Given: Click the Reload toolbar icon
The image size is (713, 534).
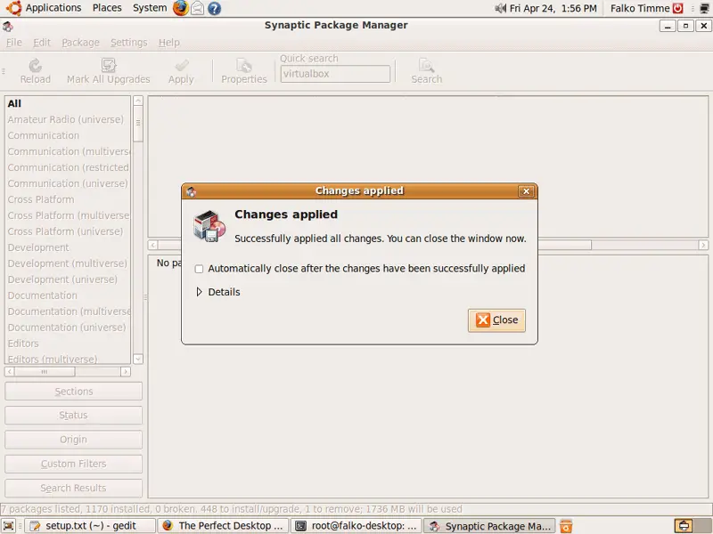Looking at the screenshot, I should 36,66.
